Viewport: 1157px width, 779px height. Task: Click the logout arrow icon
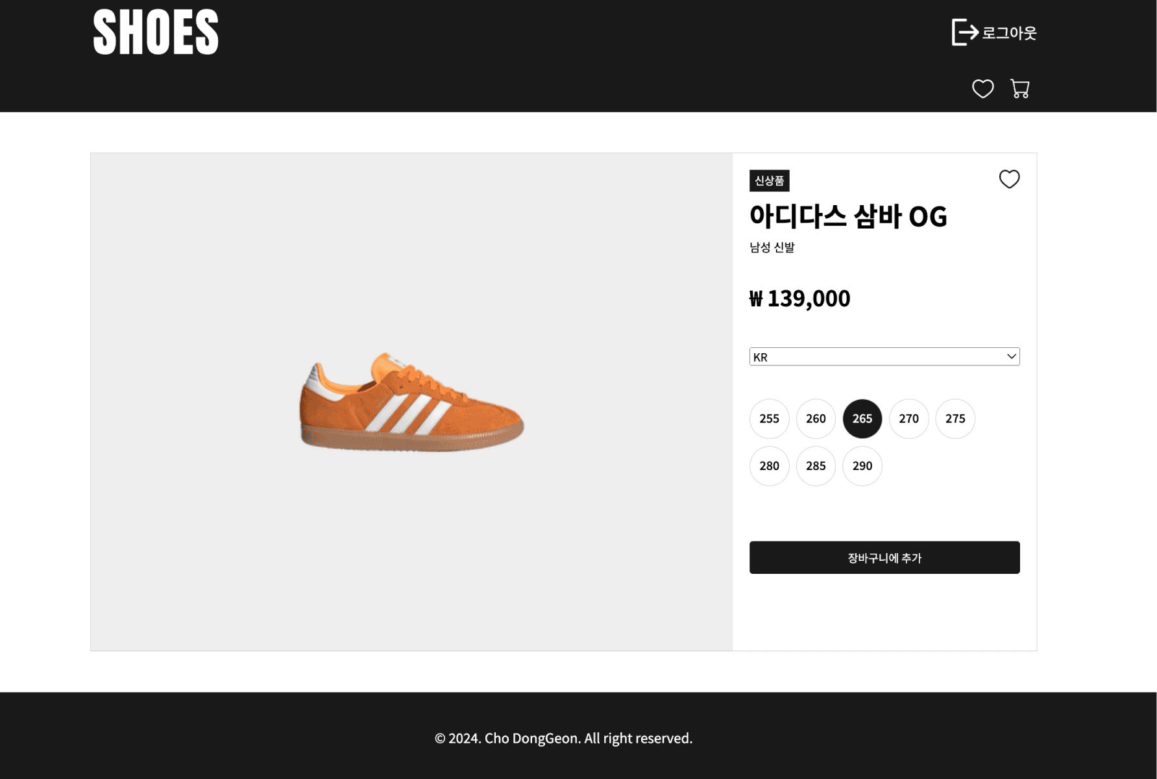(964, 32)
